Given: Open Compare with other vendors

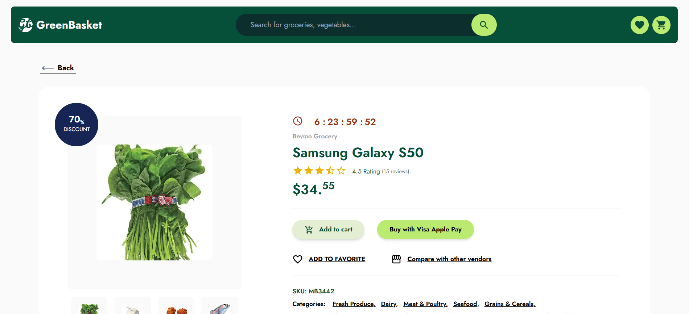Looking at the screenshot, I should pos(449,259).
